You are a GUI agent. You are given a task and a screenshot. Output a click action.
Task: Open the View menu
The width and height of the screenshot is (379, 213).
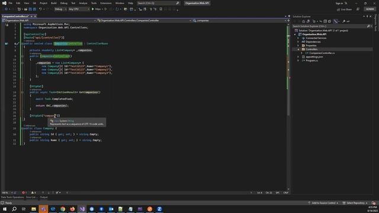pos(26,3)
